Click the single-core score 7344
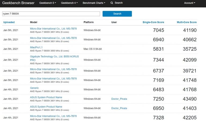 (x=159, y=60)
